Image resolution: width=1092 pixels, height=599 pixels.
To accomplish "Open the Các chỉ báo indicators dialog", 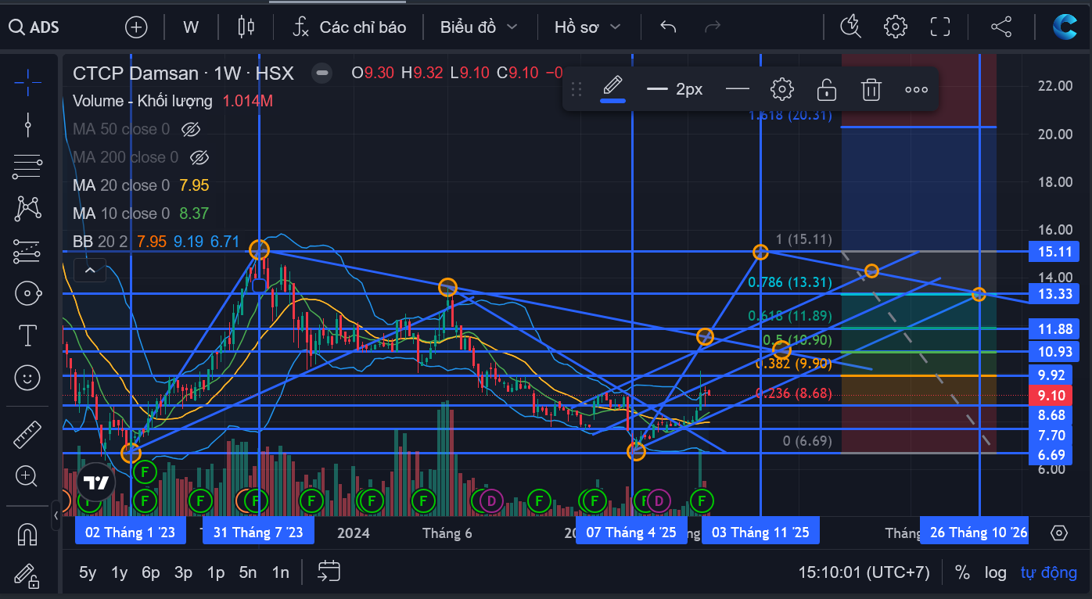I will pos(349,27).
